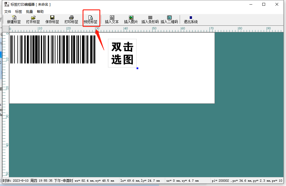Add a barcode using 插入条形码
The width and height of the screenshot is (286, 186).
(x=150, y=19)
